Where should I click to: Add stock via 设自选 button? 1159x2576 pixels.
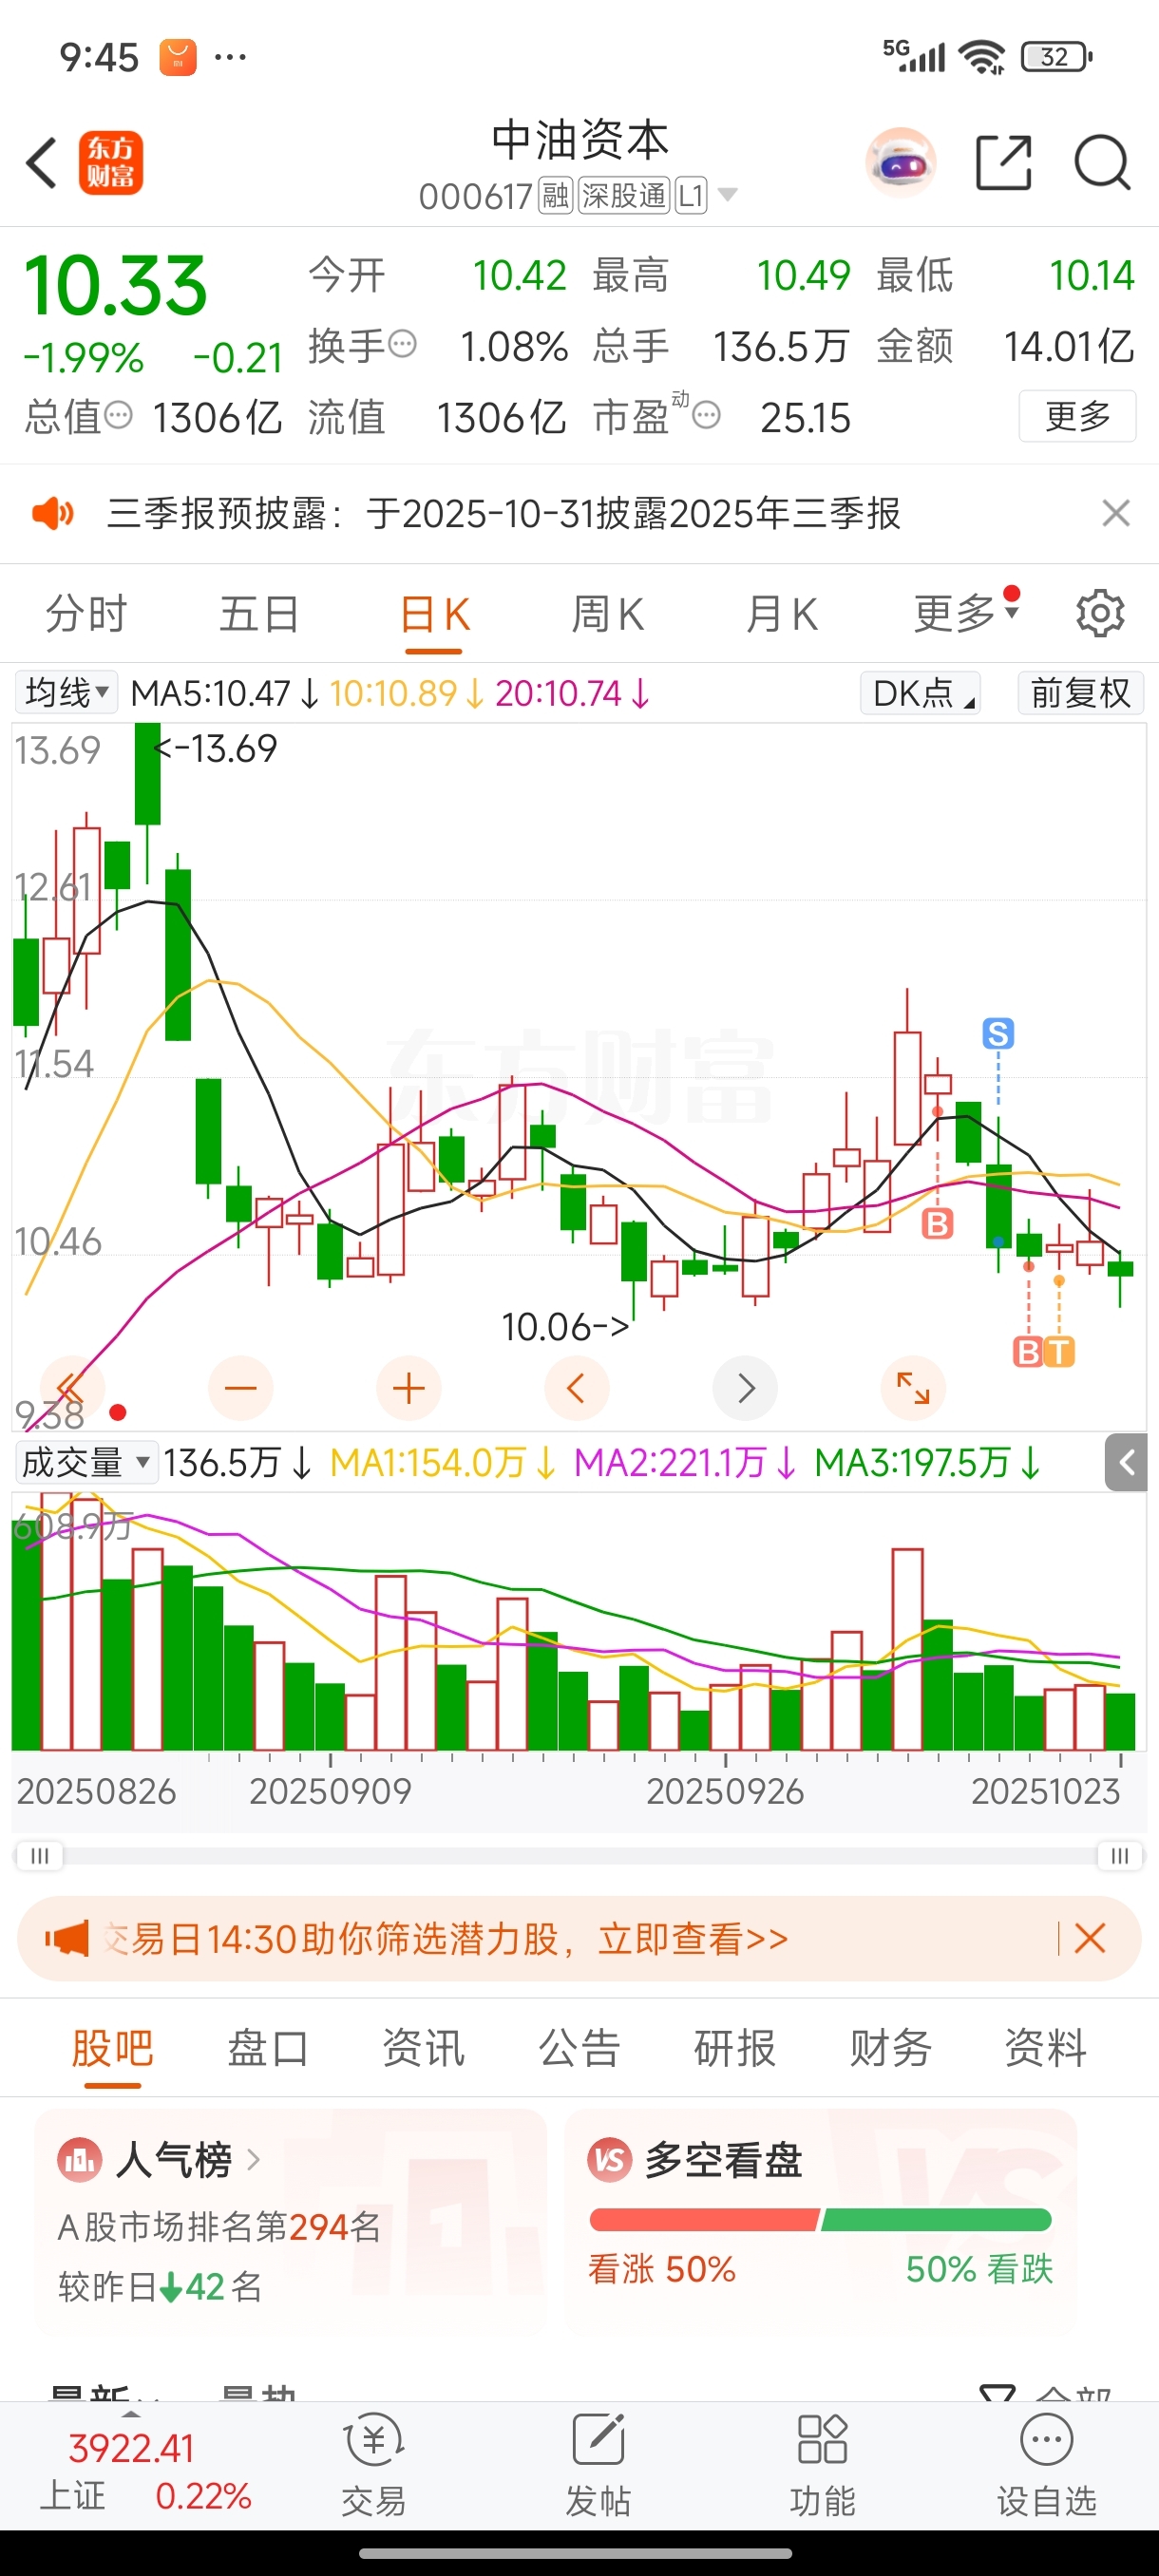(1046, 2465)
